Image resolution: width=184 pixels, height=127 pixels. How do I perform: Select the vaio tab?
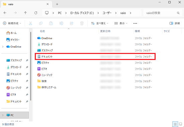coord(26,4)
